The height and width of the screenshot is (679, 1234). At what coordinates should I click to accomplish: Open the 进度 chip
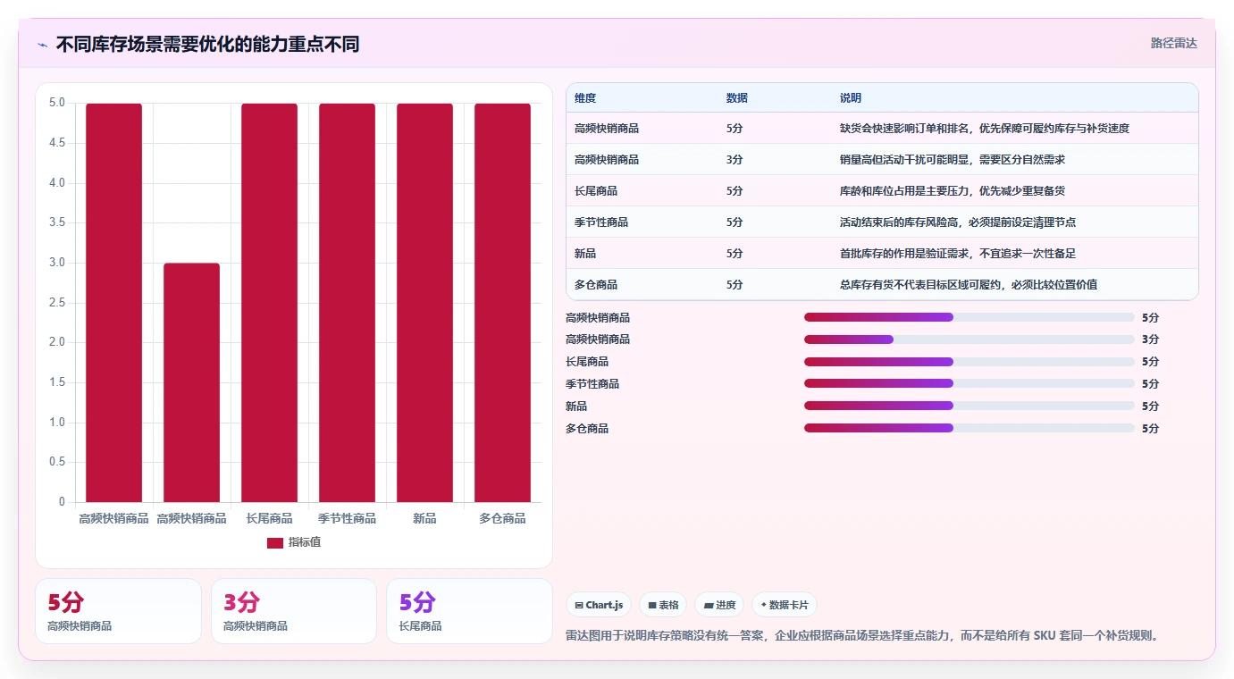[x=719, y=605]
